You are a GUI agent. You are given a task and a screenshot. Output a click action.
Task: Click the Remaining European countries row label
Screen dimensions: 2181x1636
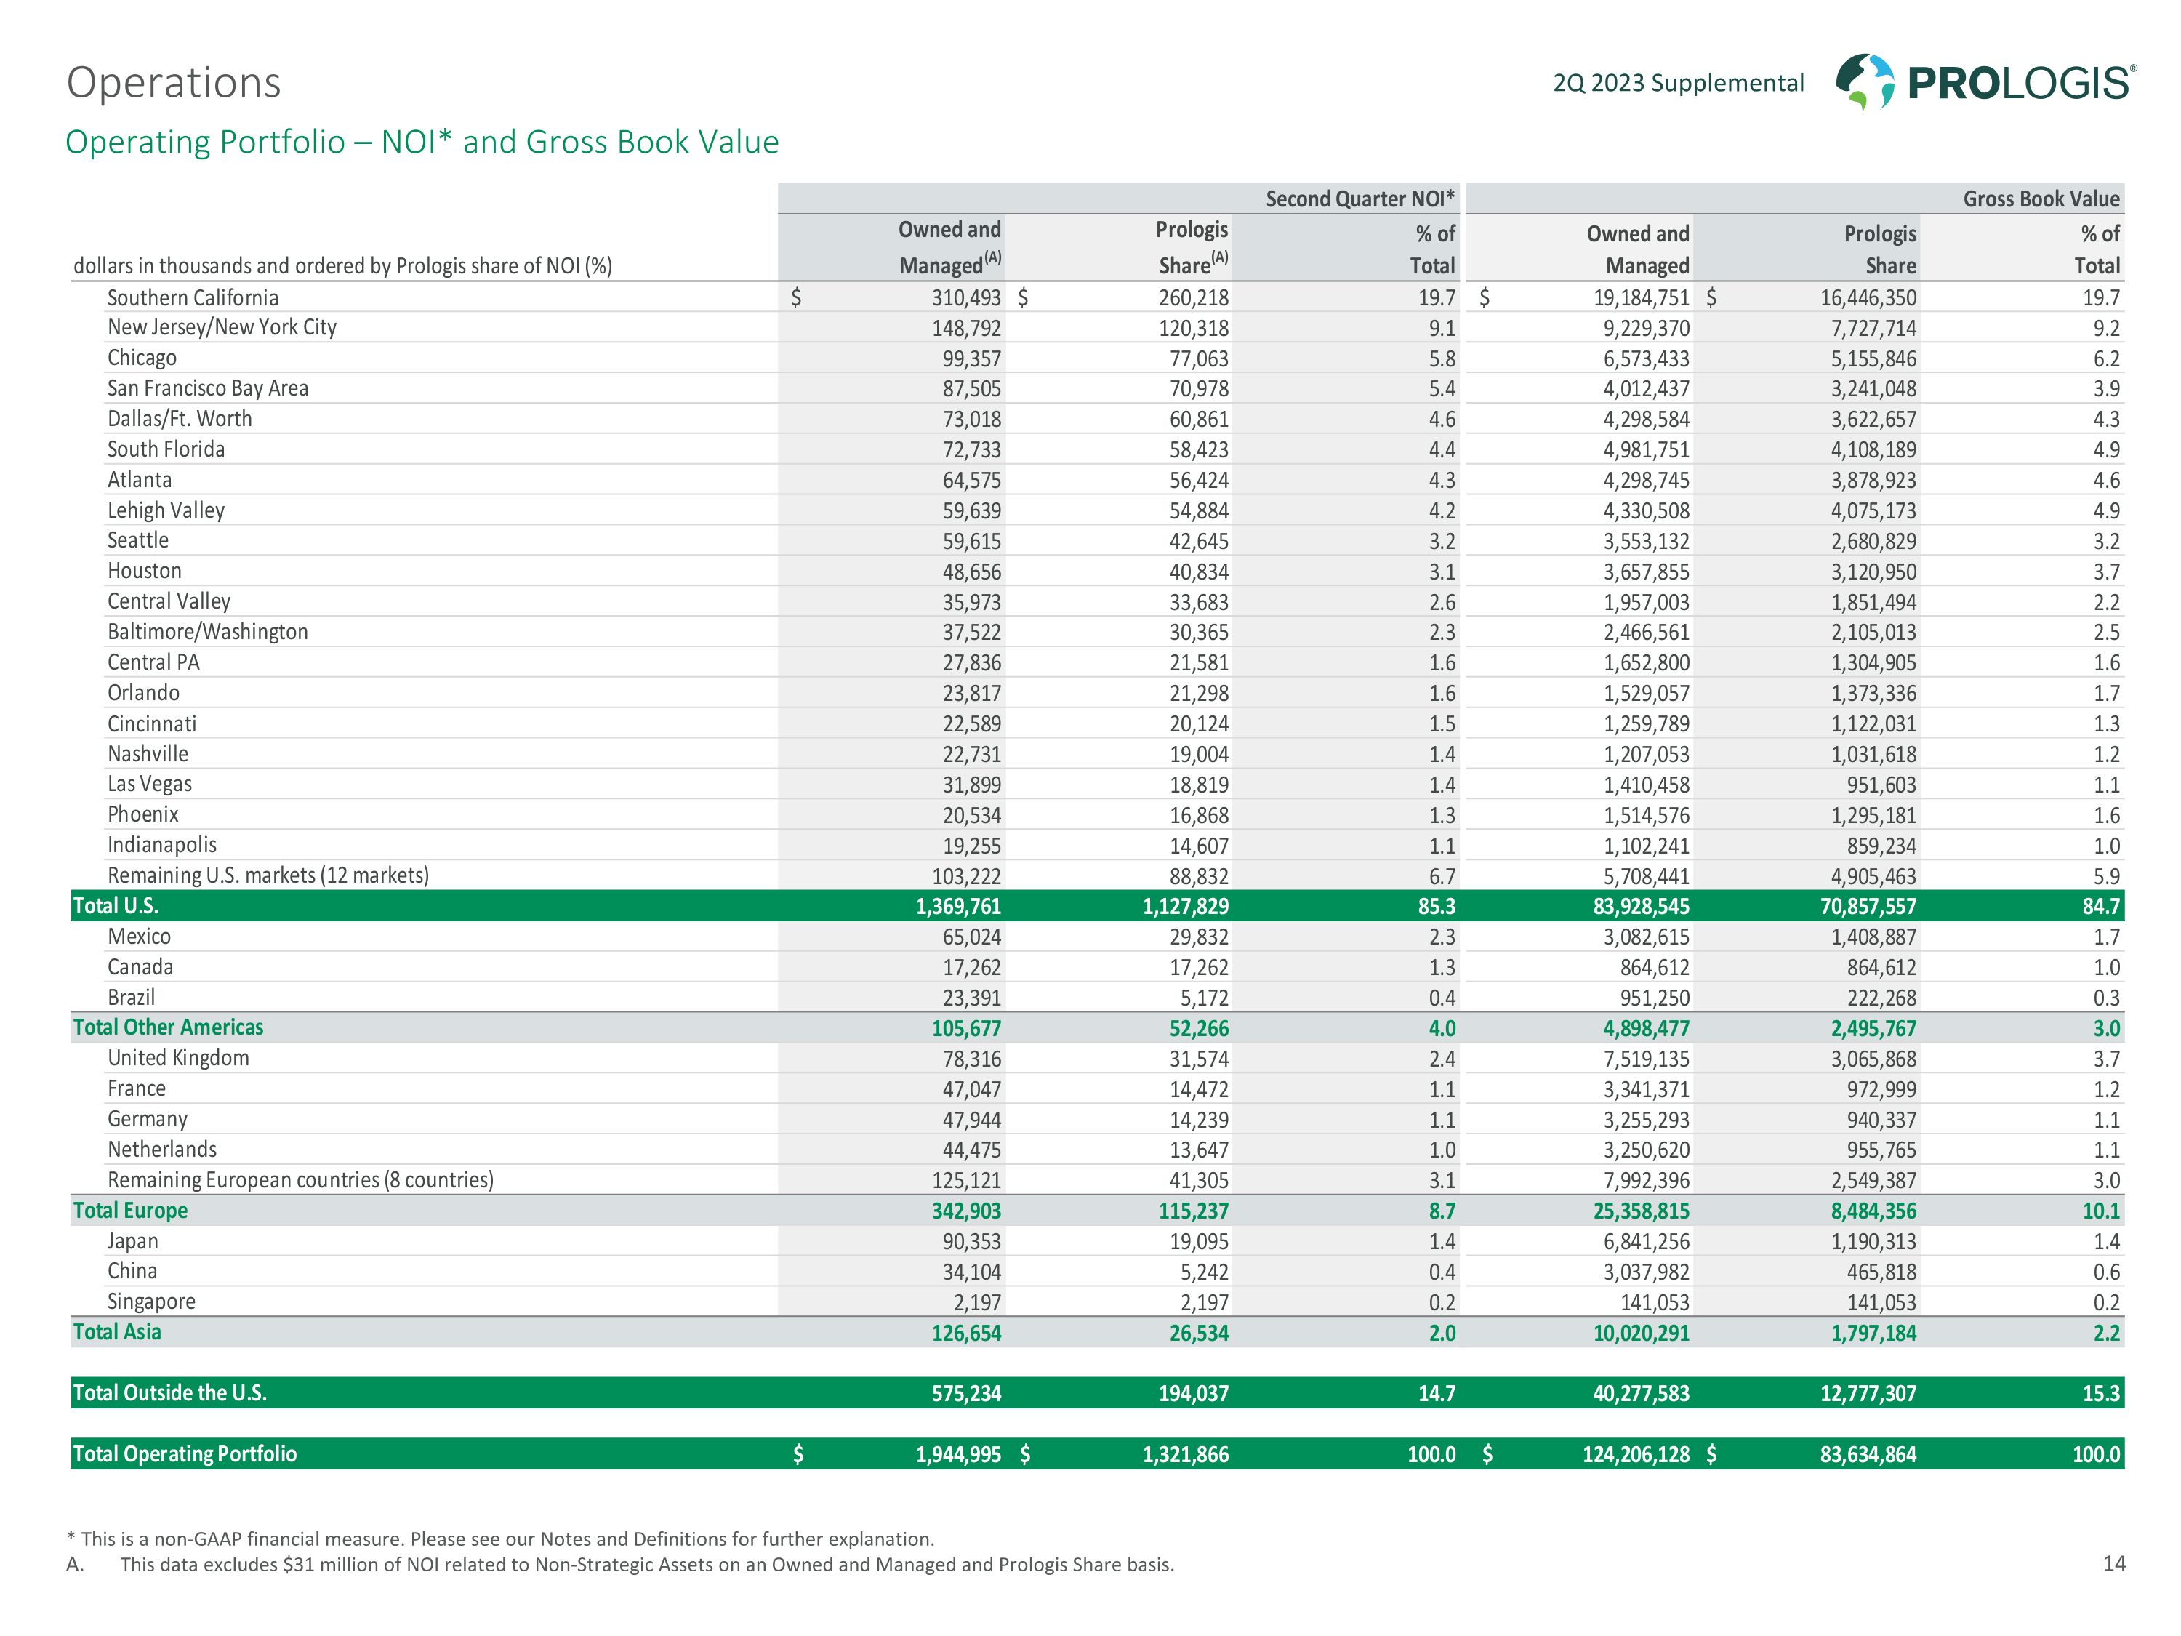coord(300,1179)
